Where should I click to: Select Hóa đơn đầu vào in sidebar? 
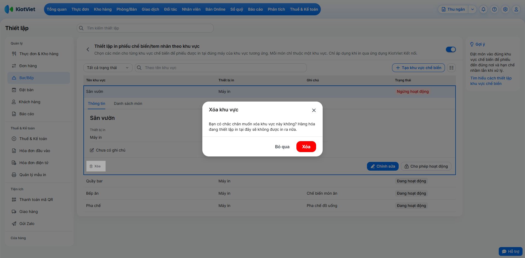(39, 151)
